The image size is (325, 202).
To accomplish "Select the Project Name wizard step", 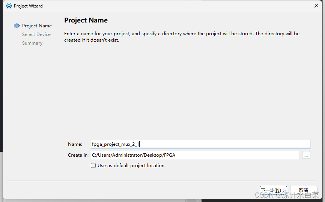I will coord(37,25).
